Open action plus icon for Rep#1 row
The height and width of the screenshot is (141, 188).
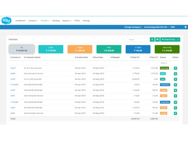coord(176,68)
